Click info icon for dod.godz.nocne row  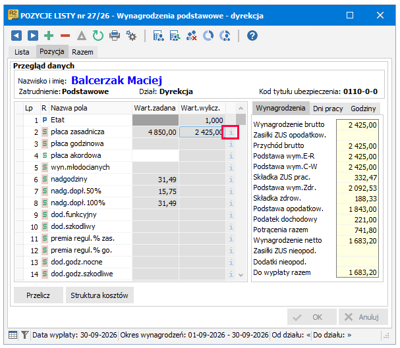point(231,262)
